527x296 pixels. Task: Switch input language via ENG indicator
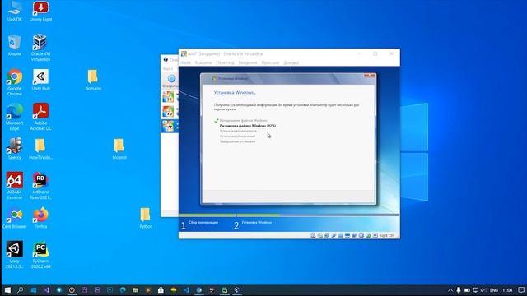coord(494,290)
